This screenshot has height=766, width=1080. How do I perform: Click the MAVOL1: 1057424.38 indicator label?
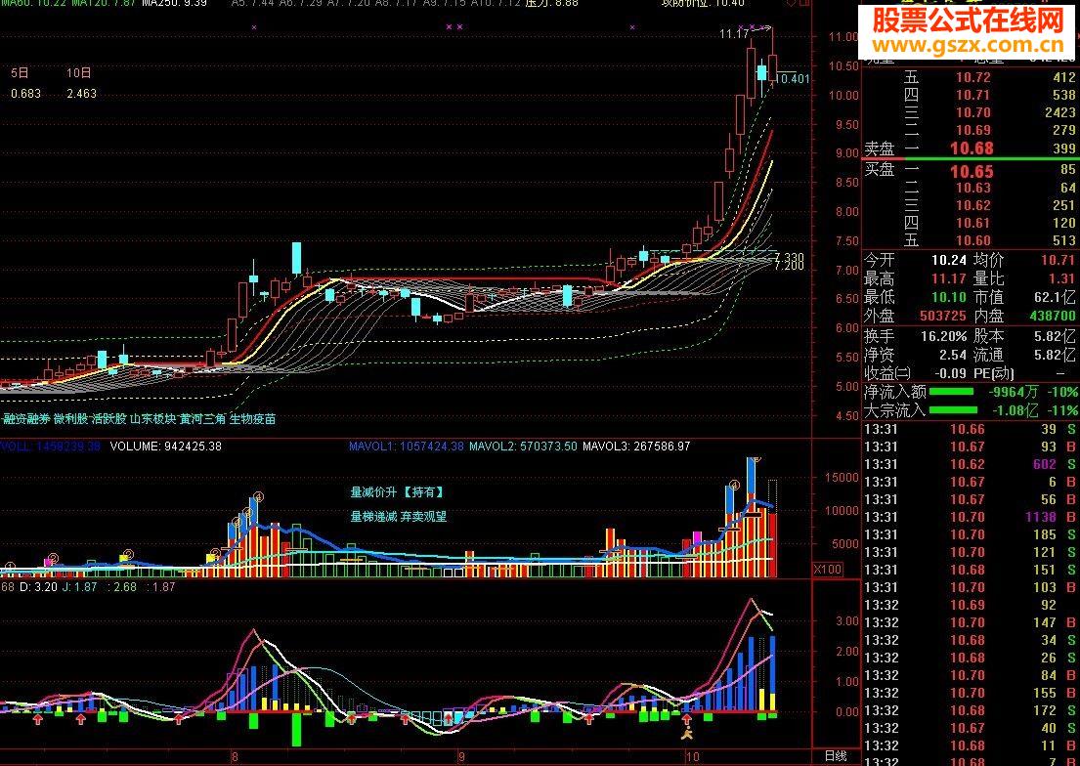pos(407,447)
